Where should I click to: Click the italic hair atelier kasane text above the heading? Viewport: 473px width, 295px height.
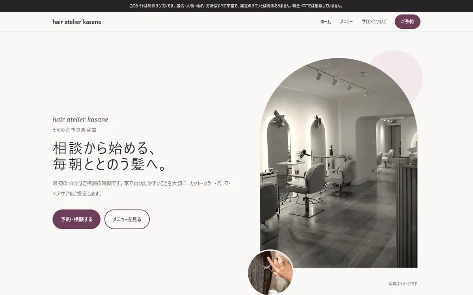pyautogui.click(x=80, y=119)
